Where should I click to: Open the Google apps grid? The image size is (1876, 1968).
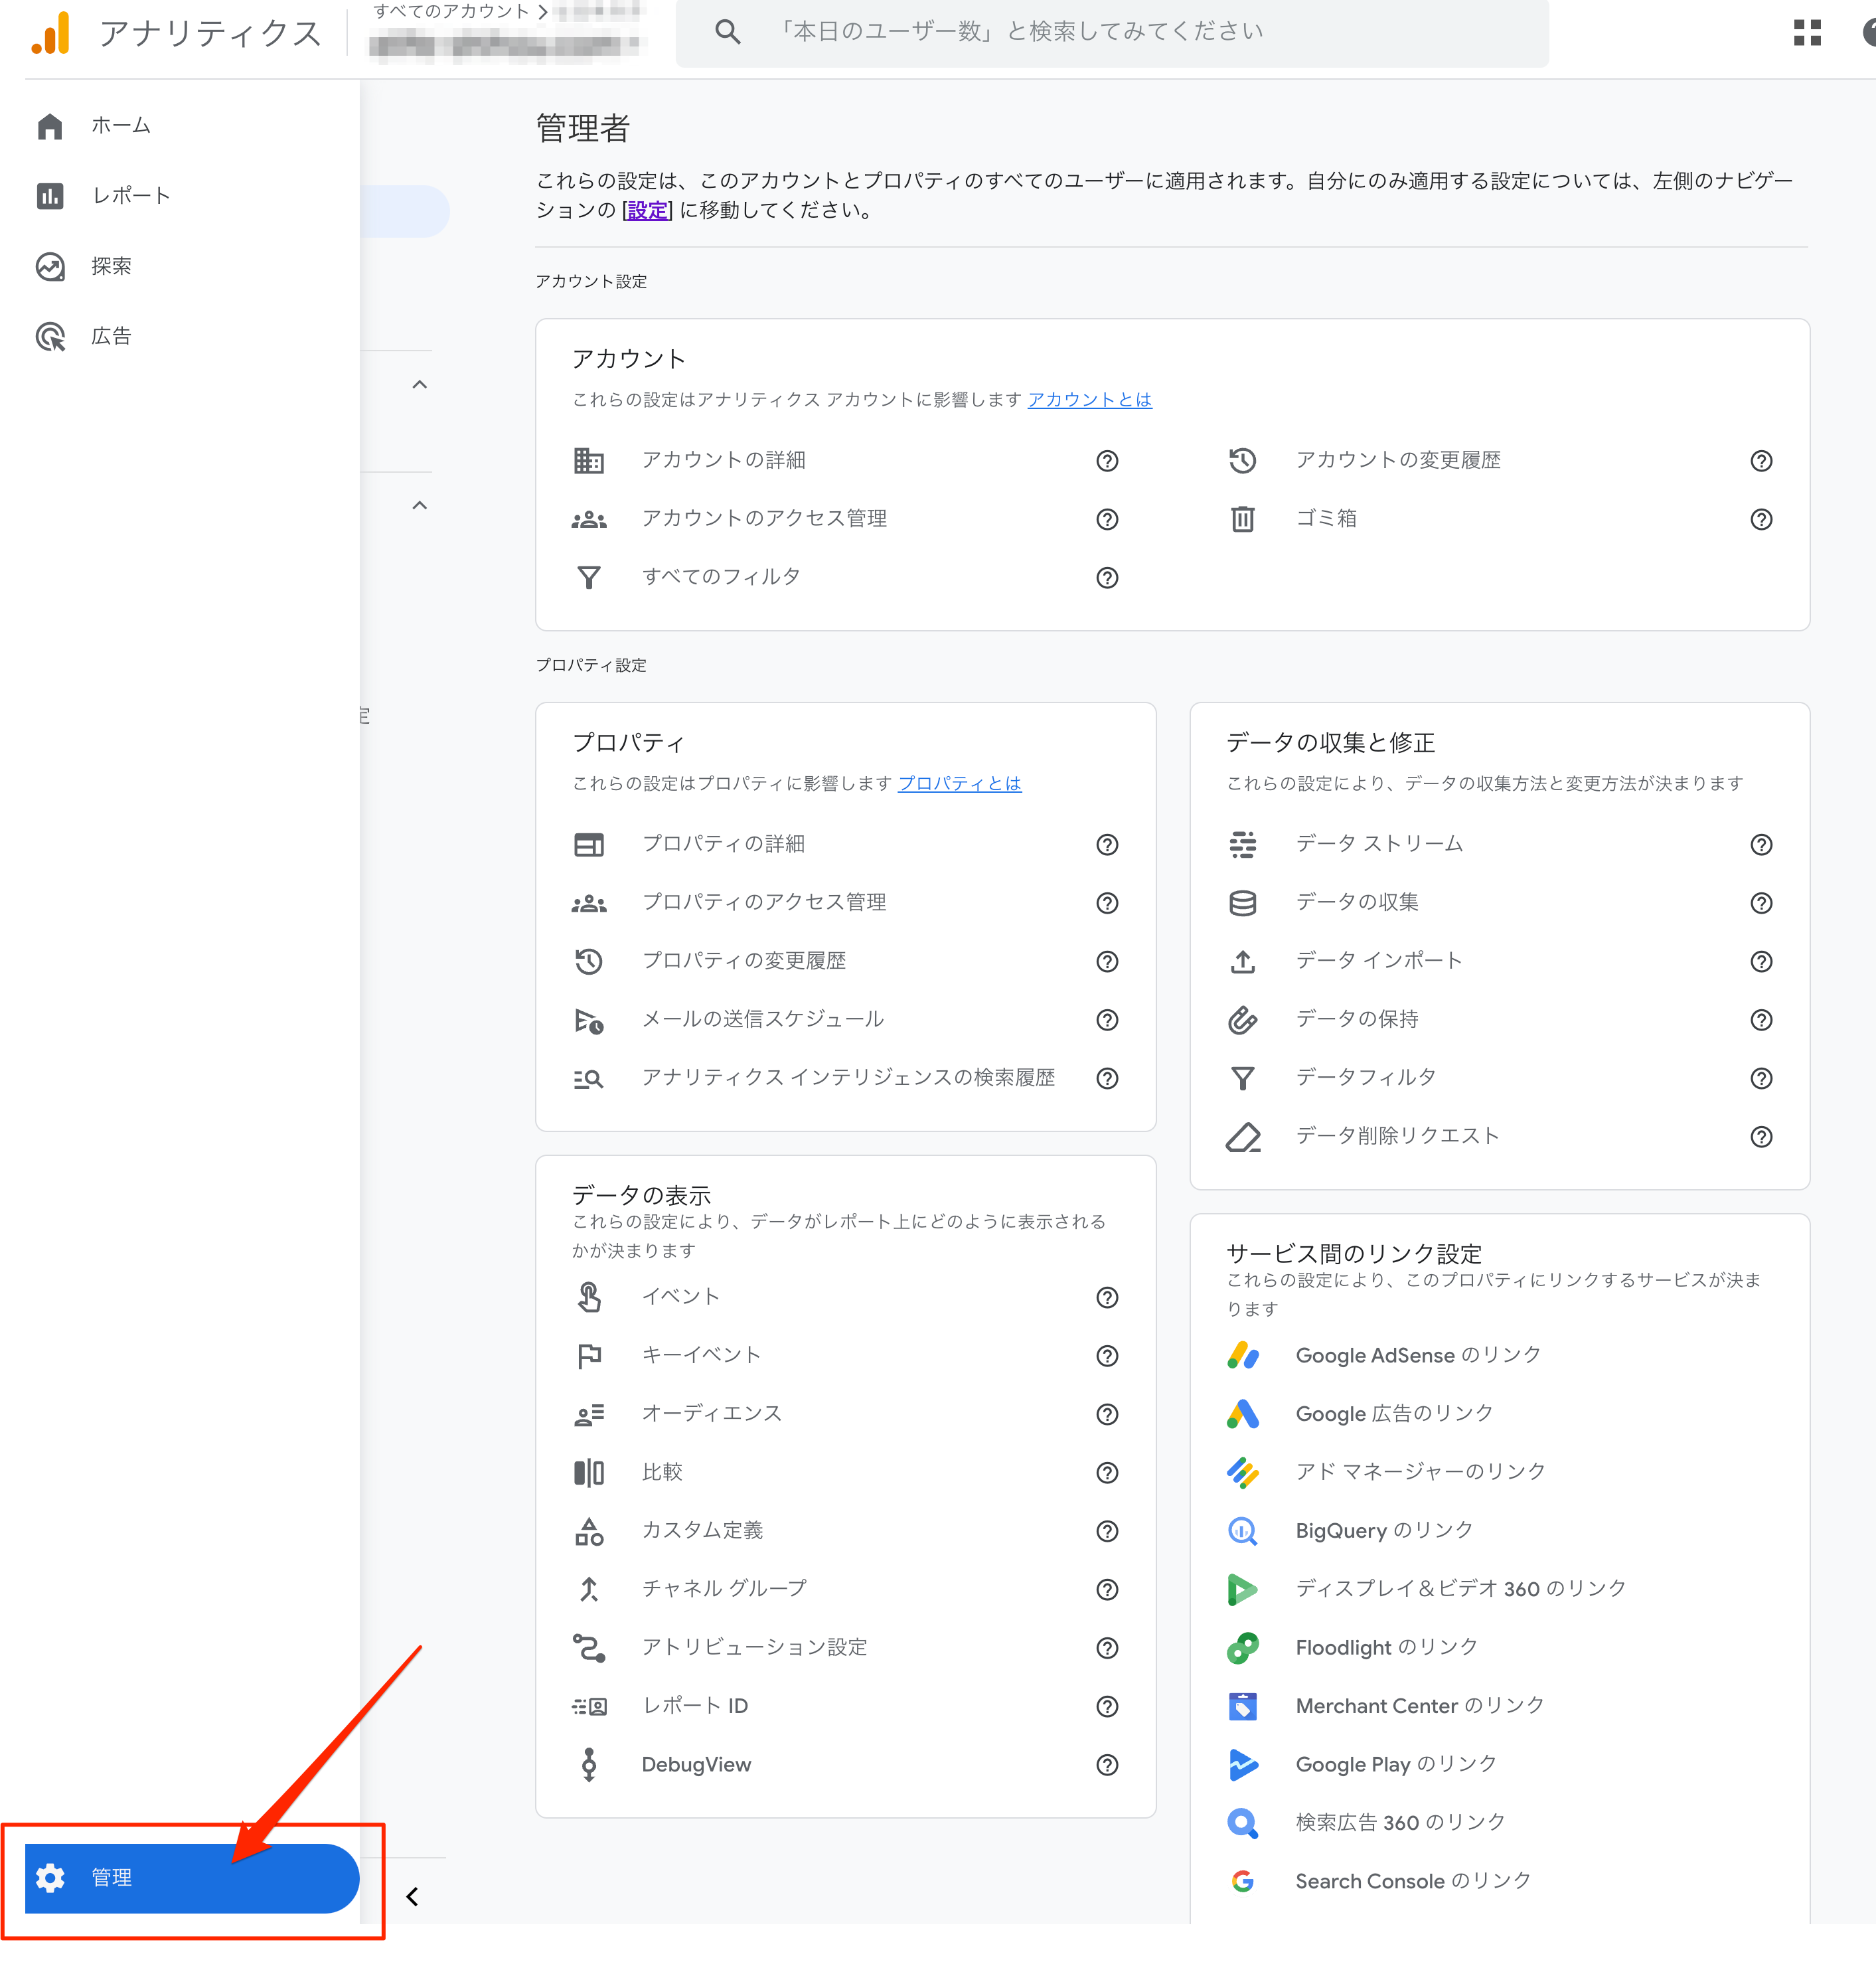pos(1807,32)
